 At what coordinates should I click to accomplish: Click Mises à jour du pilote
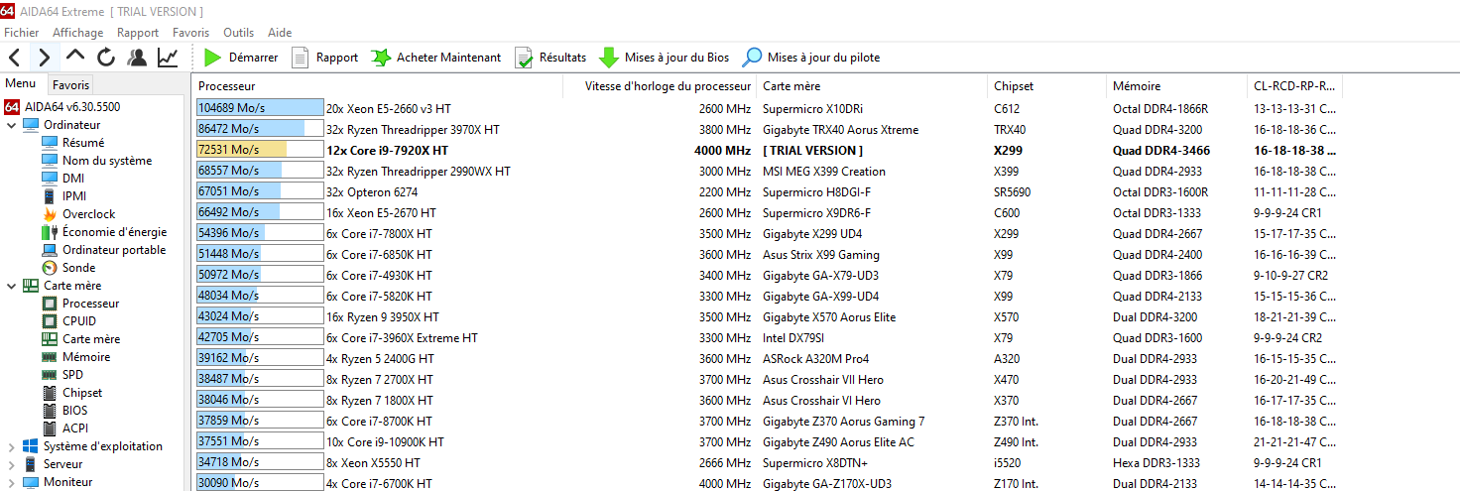click(x=811, y=58)
